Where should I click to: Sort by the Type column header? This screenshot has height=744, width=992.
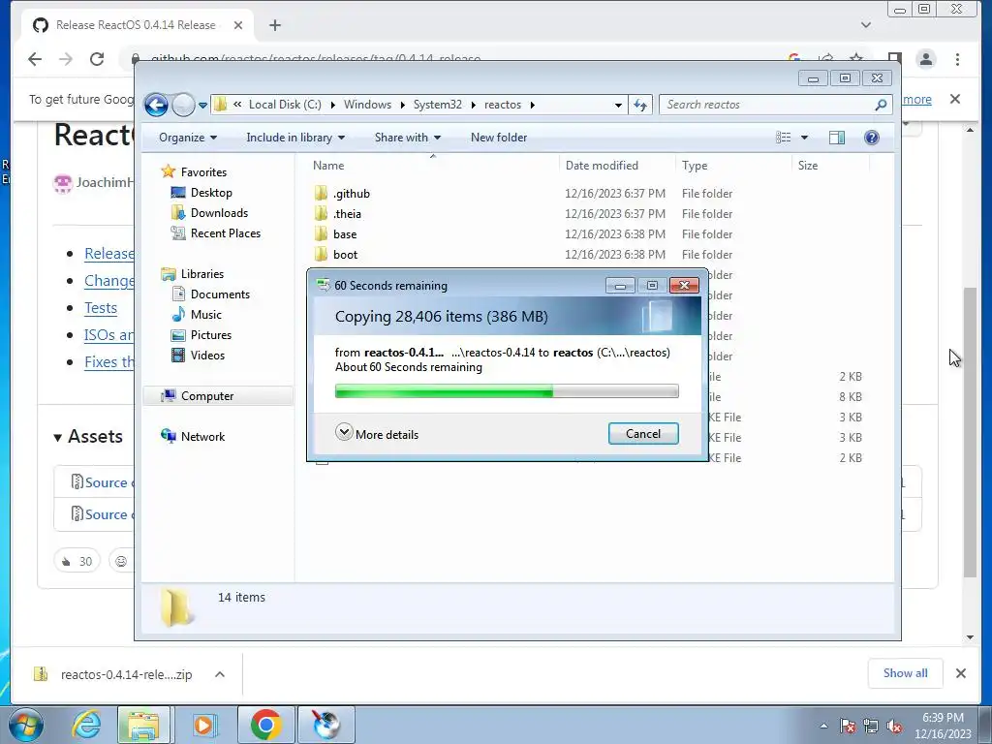pos(694,165)
